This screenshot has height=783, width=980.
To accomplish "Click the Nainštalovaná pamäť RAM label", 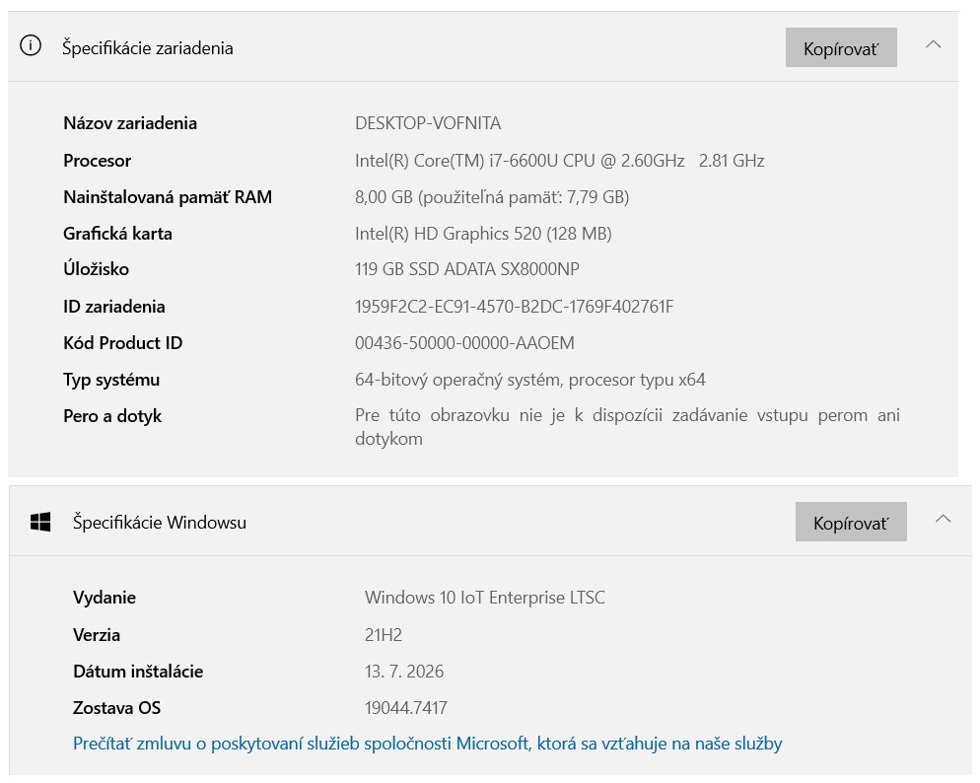I will 168,197.
